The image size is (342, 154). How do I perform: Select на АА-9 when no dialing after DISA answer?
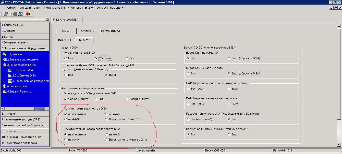click(x=66, y=140)
